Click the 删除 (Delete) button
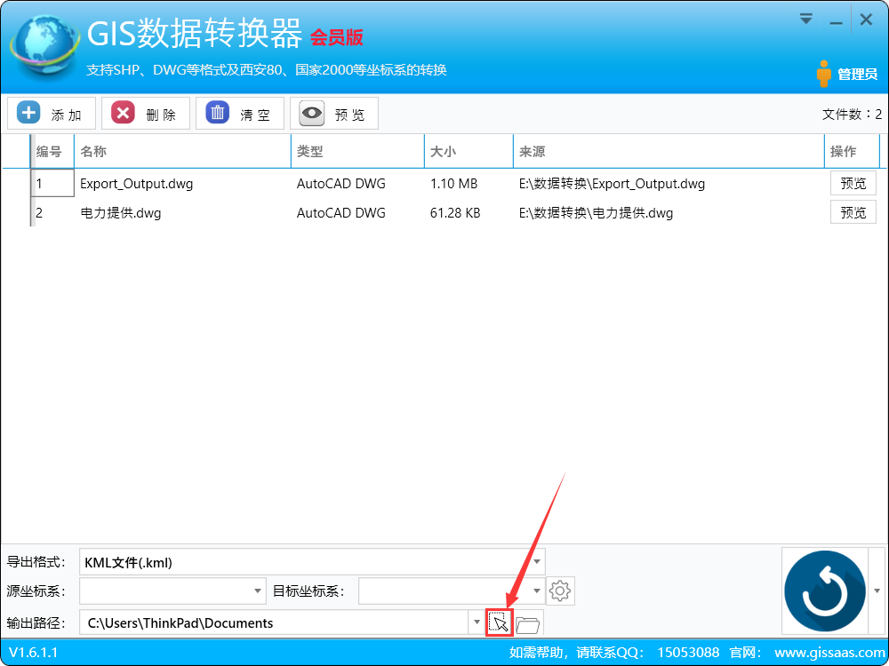 click(x=146, y=114)
